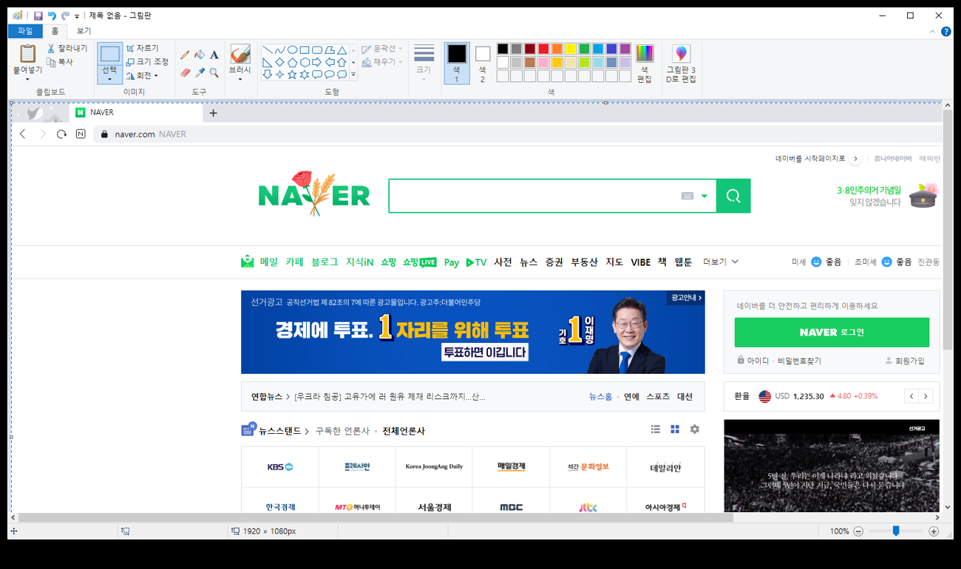Open the 채우기 fill dropdown
Viewport: 961px width, 569px height.
click(x=381, y=62)
